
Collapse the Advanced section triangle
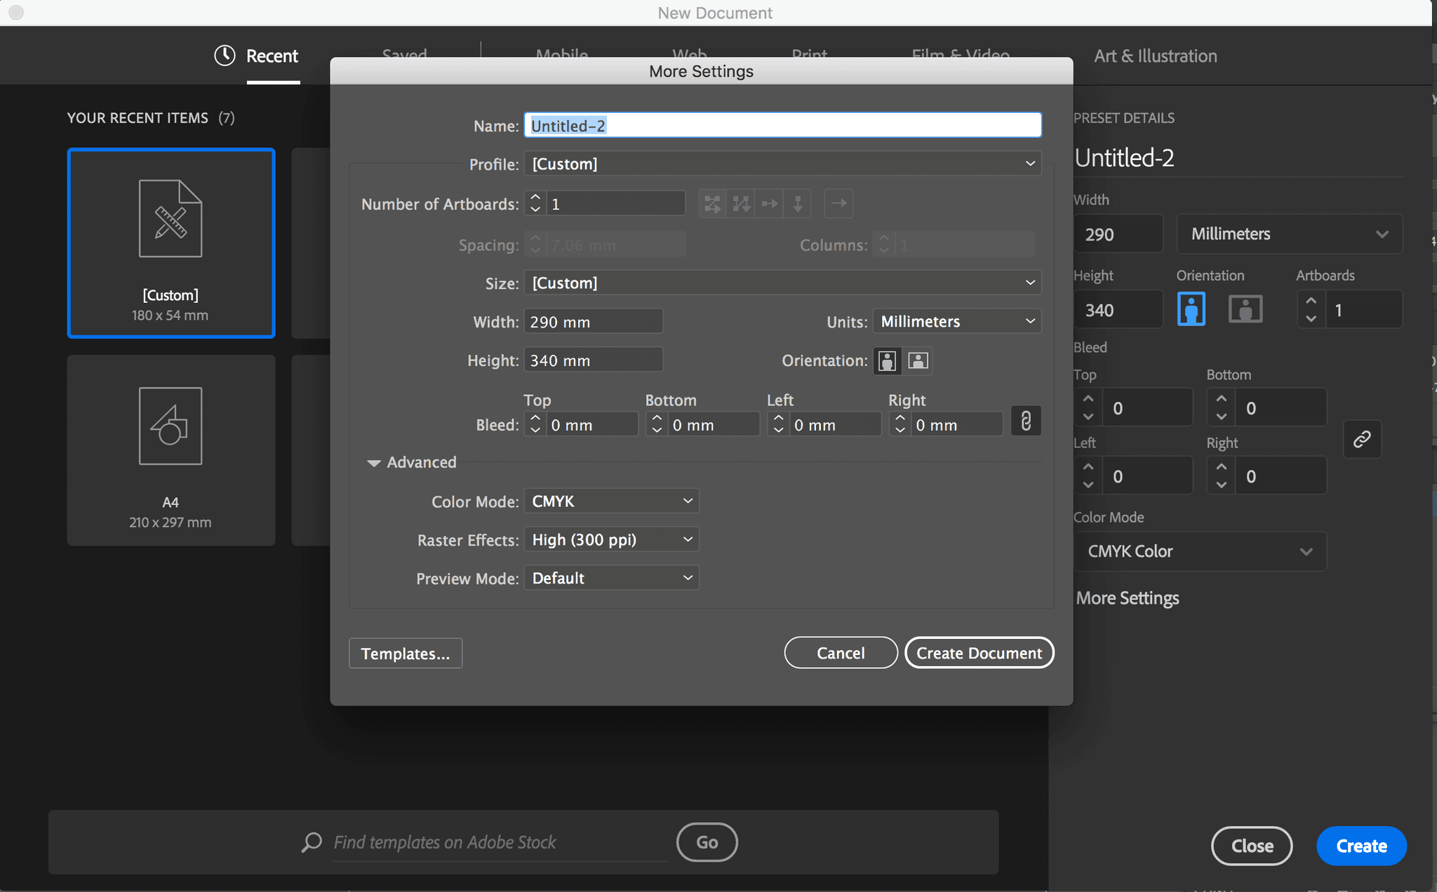[x=373, y=463]
